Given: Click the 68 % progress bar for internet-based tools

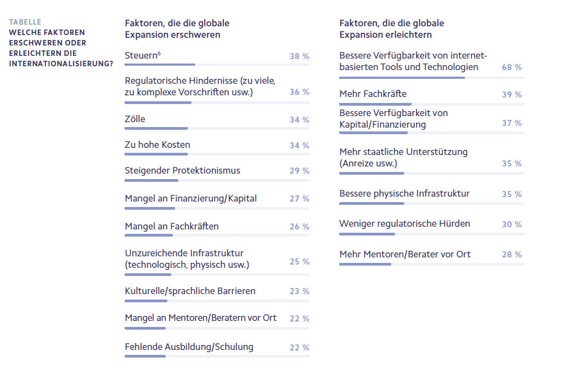Looking at the screenshot, I should click(402, 78).
